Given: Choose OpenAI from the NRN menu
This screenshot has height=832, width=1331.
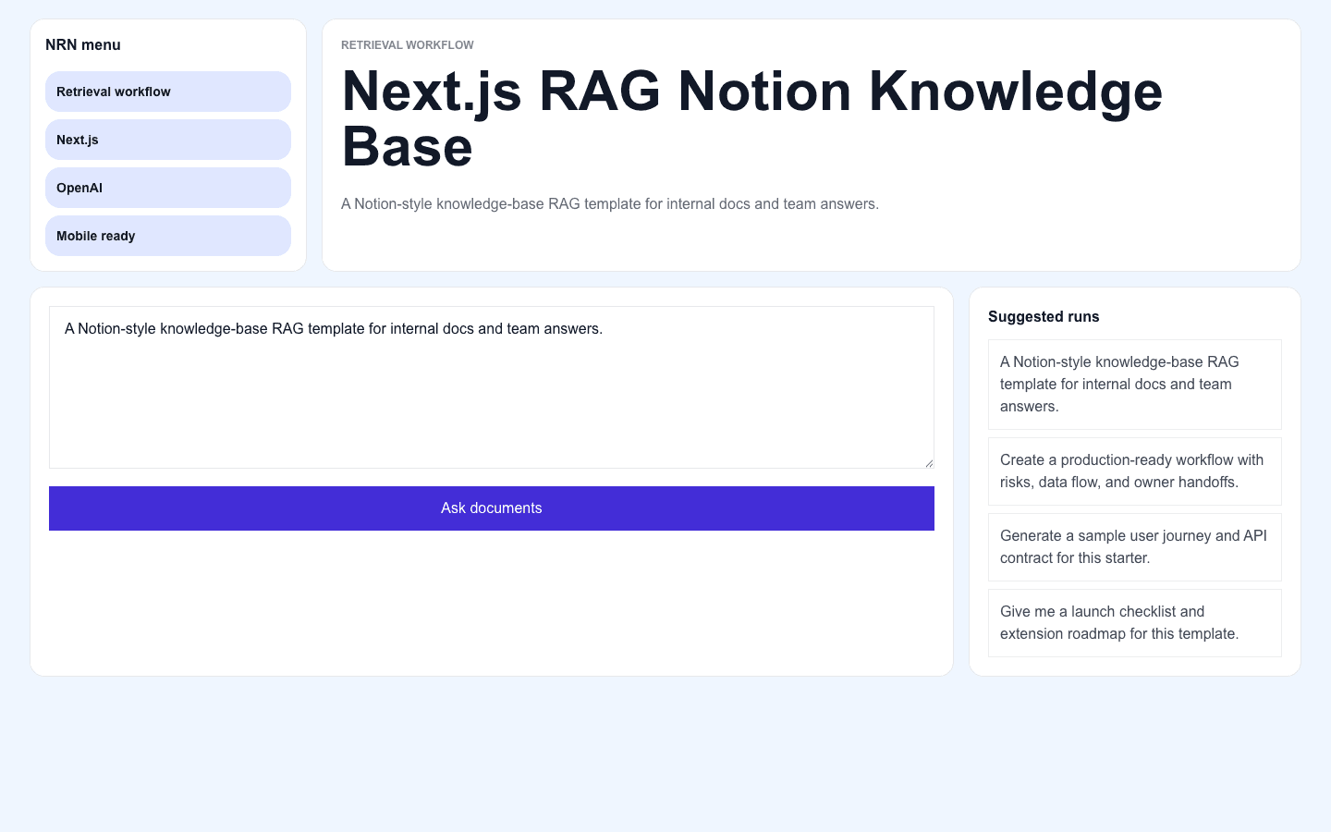Looking at the screenshot, I should click(x=168, y=188).
